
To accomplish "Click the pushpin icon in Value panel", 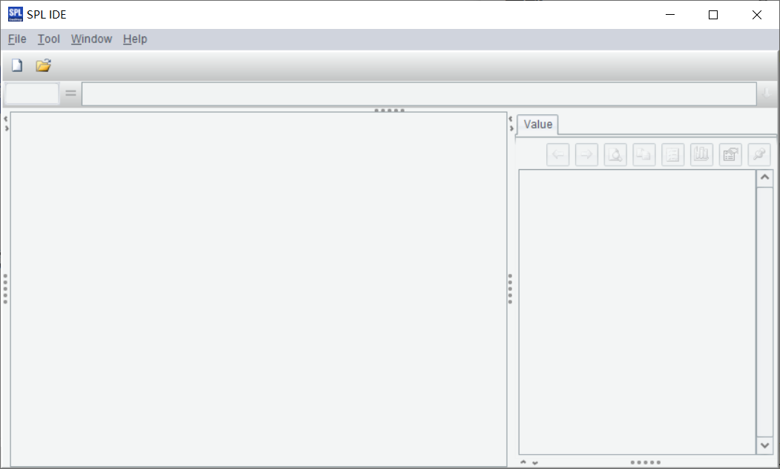I will click(x=759, y=154).
